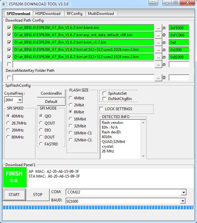The image size is (197, 223).
Task: Click the blank.bin file path field
Action: pyautogui.click(x=83, y=28)
